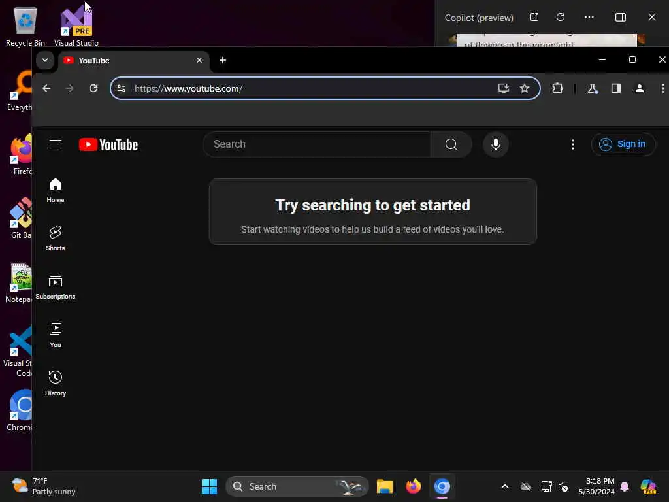Image resolution: width=669 pixels, height=502 pixels.
Task: Open the Copilot icon in the taskbar
Action: tap(648, 486)
